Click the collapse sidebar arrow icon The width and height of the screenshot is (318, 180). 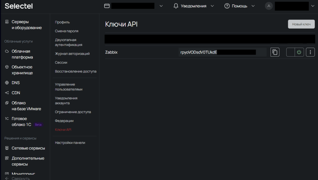click(7, 178)
